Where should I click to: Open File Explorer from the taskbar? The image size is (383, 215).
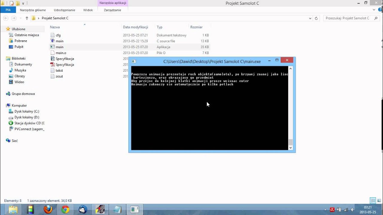tap(13, 210)
